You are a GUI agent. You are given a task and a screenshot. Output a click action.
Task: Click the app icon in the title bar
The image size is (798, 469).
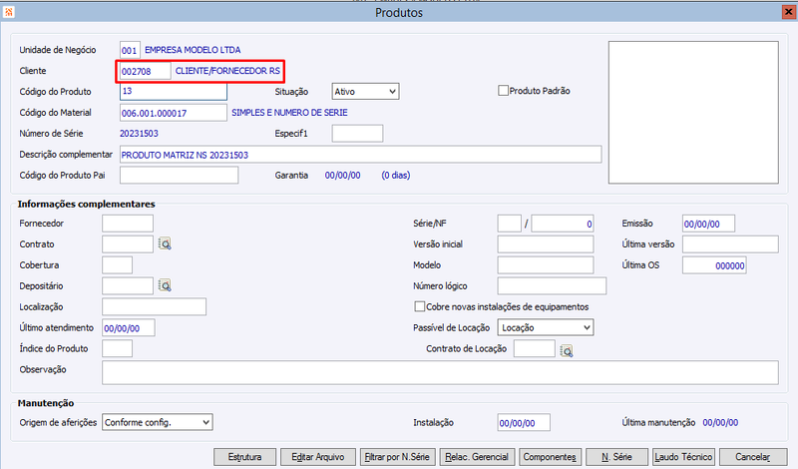pyautogui.click(x=9, y=12)
